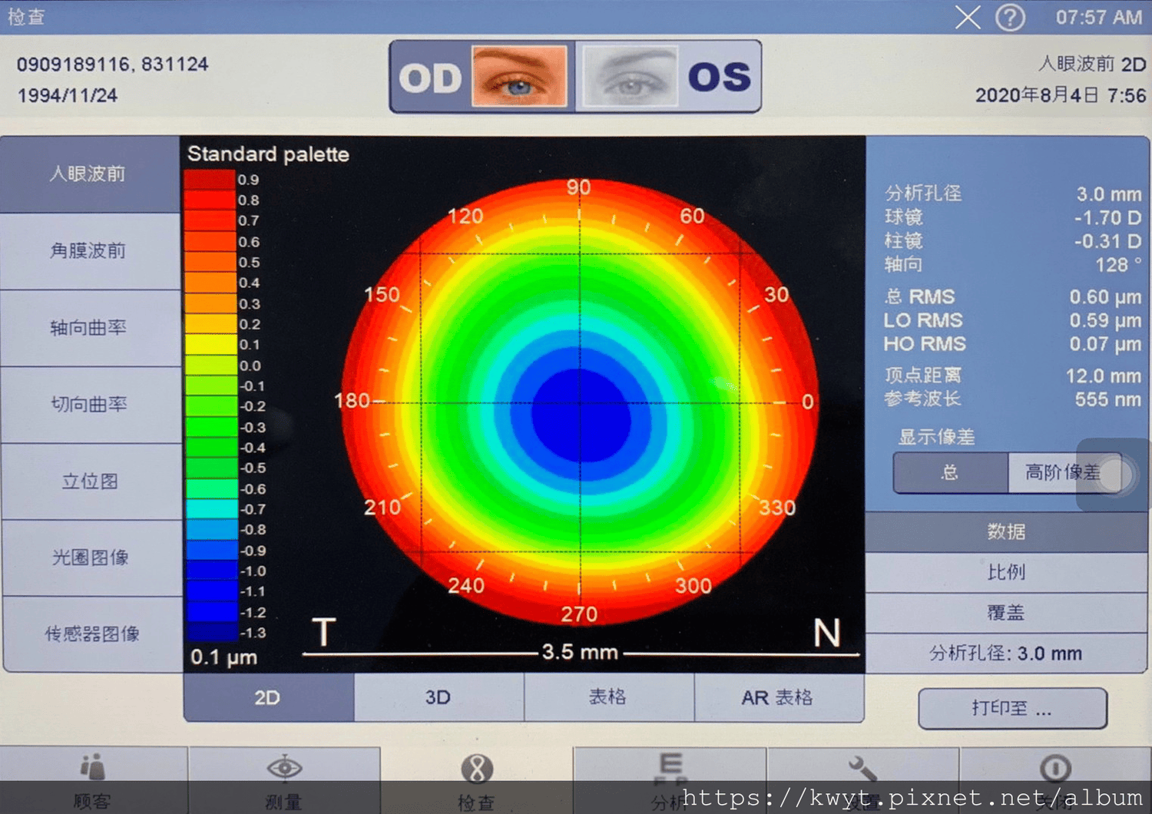The image size is (1152, 814).
Task: Switch to the AR 表格 tab
Action: coord(779,698)
